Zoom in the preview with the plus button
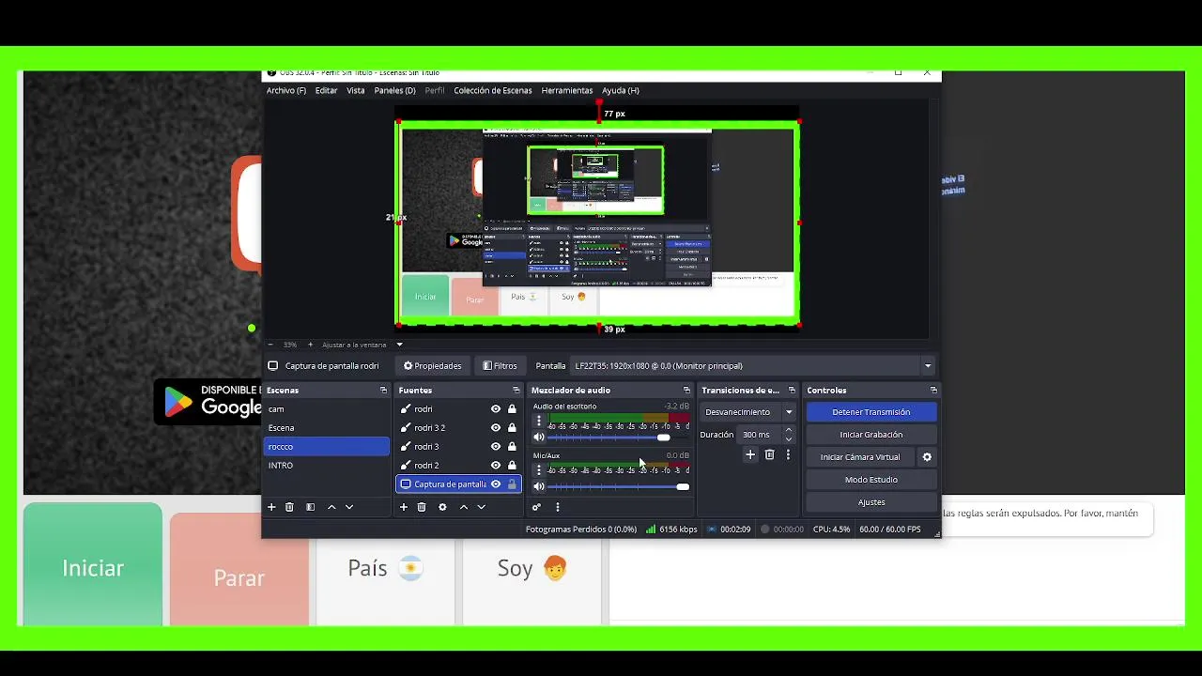Image resolution: width=1202 pixels, height=676 pixels. pyautogui.click(x=310, y=345)
